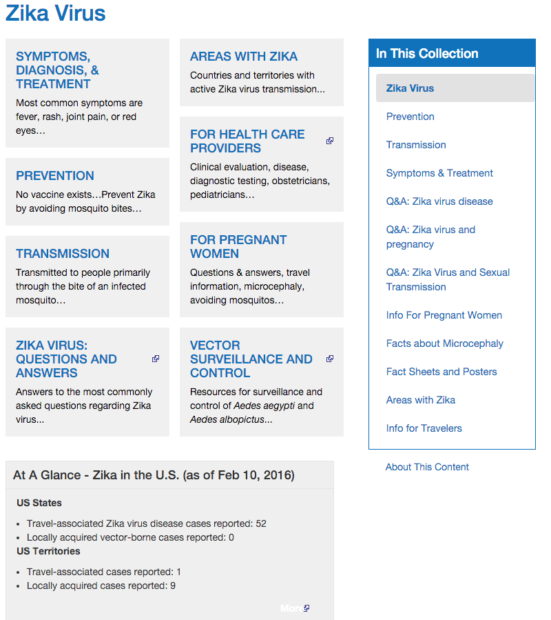
Task: Click external link icon by Vector Surveillance heading
Action: (330, 359)
